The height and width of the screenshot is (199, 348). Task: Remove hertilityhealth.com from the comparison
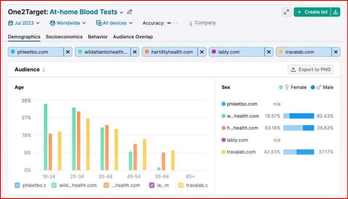click(202, 52)
